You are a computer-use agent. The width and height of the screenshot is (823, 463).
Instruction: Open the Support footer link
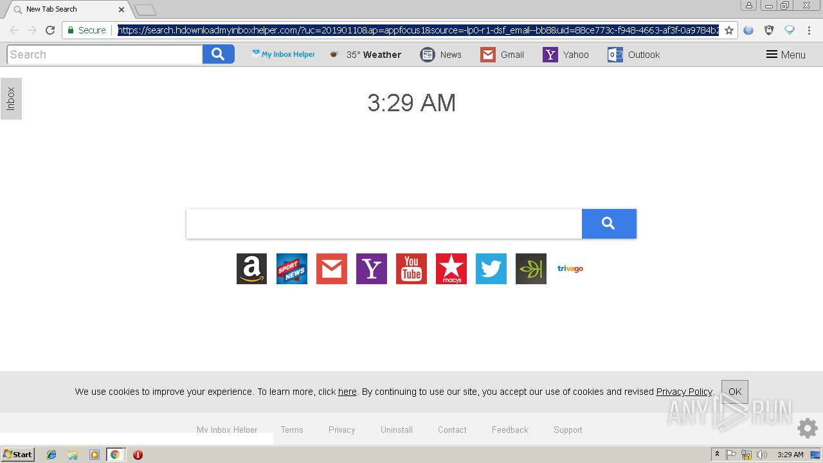click(x=568, y=430)
